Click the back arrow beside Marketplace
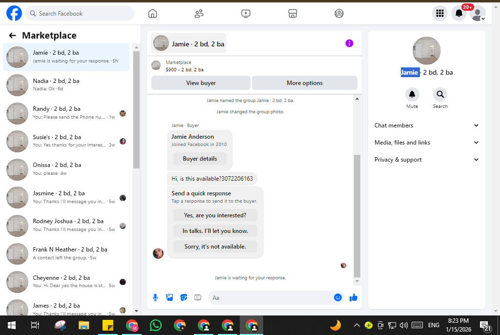Image resolution: width=500 pixels, height=335 pixels. (x=12, y=36)
